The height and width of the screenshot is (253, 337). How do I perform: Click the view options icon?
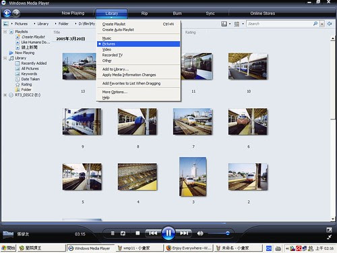[x=237, y=24]
